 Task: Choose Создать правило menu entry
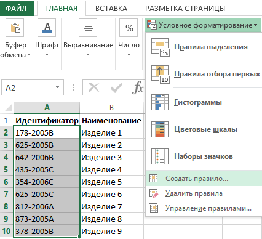click(x=204, y=179)
